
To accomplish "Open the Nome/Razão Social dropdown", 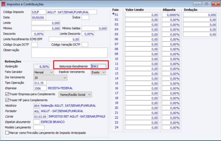I will point(75,95).
